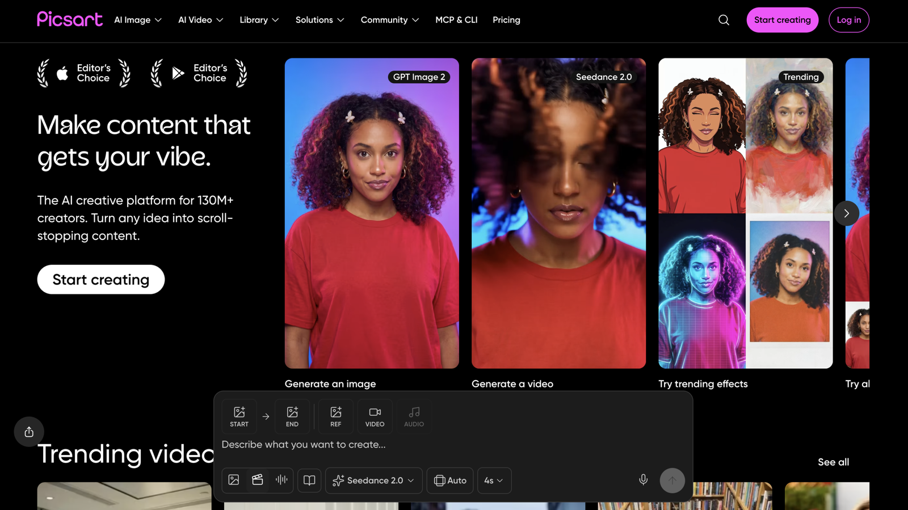Image resolution: width=908 pixels, height=510 pixels.
Task: Click the GPT Image 2 label badge
Action: 419,77
